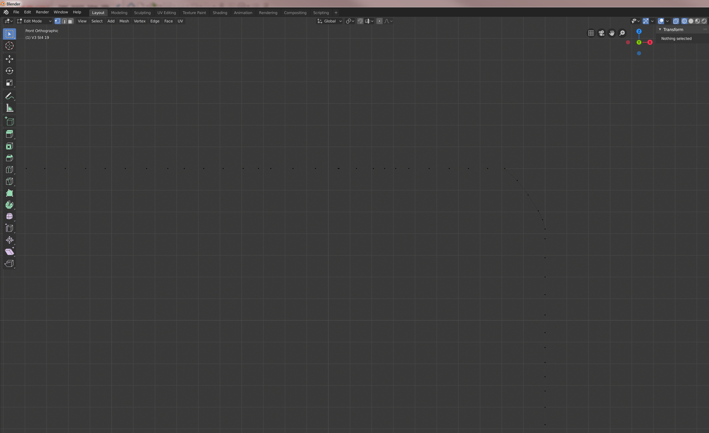Select the Rotate tool
The width and height of the screenshot is (709, 433).
click(x=9, y=71)
